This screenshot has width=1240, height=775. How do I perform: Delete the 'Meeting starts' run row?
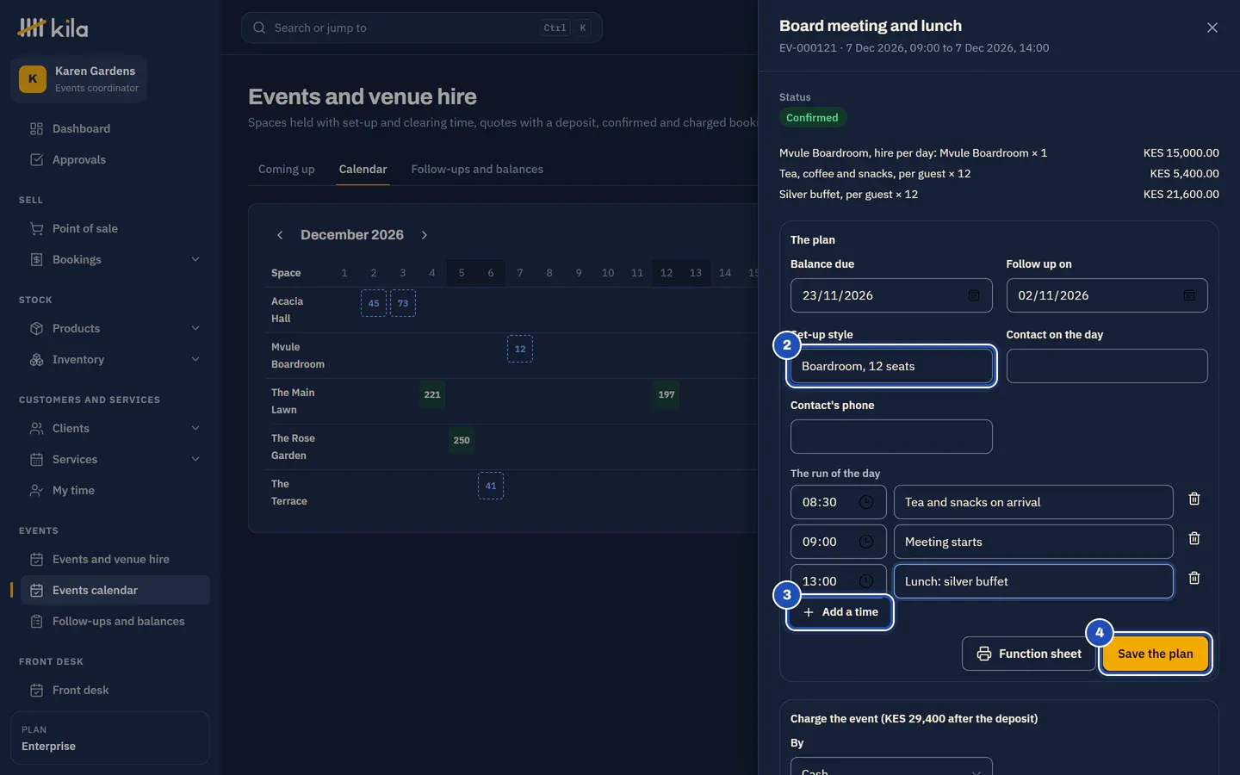pos(1194,539)
